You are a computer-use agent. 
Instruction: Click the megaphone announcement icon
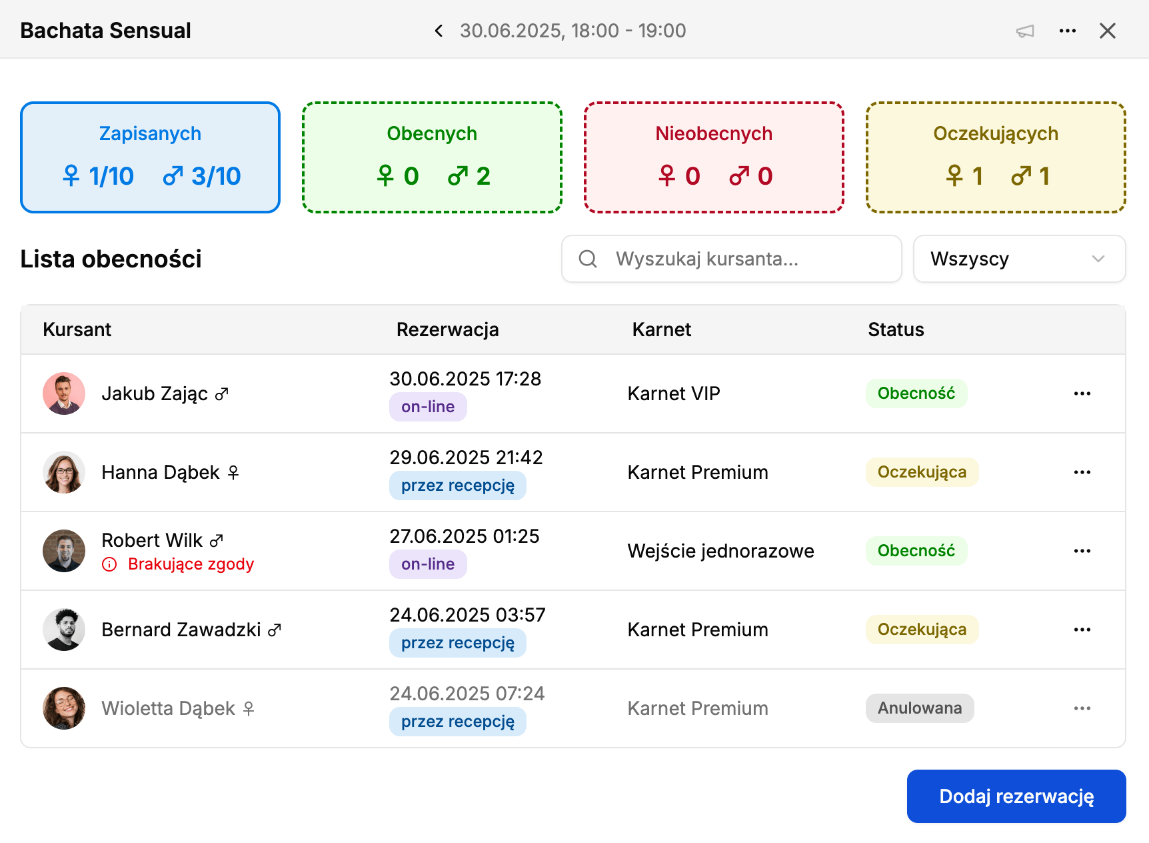1025,31
